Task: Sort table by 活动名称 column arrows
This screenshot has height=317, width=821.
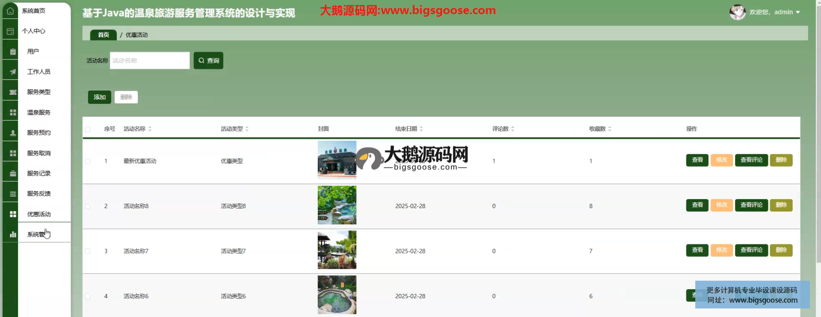Action: tap(150, 129)
